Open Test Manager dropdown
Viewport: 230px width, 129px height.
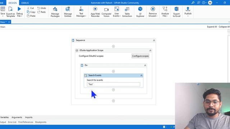[81, 12]
